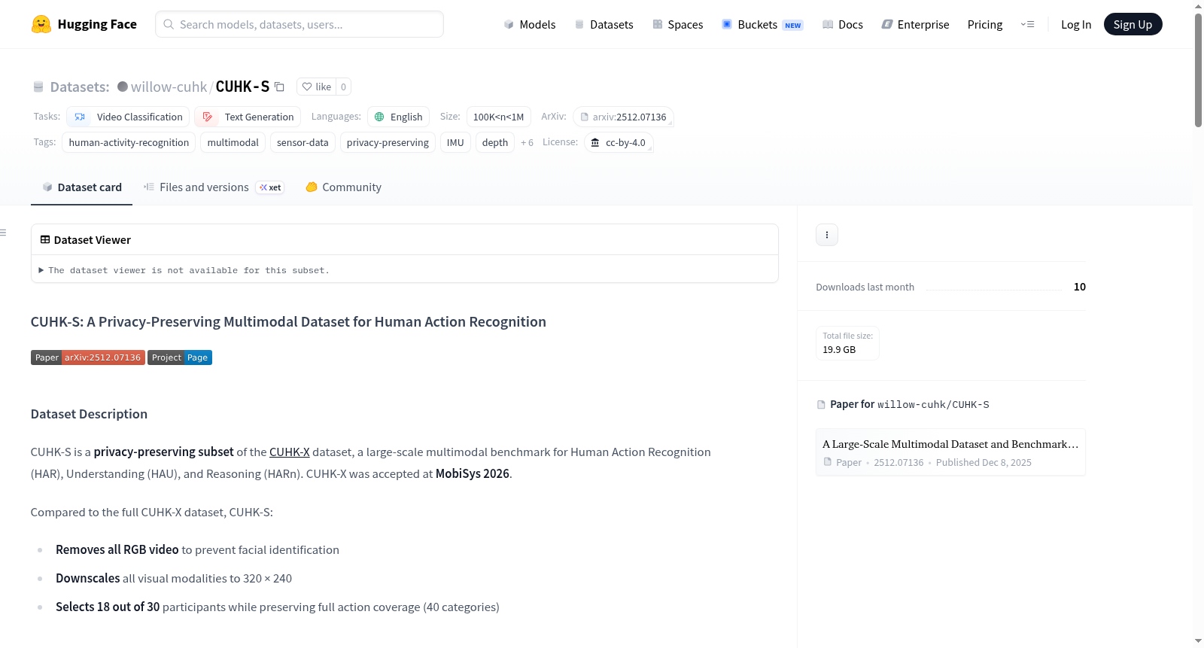Open the cc-by-4.0 license tag
The image size is (1204, 648).
click(x=619, y=142)
